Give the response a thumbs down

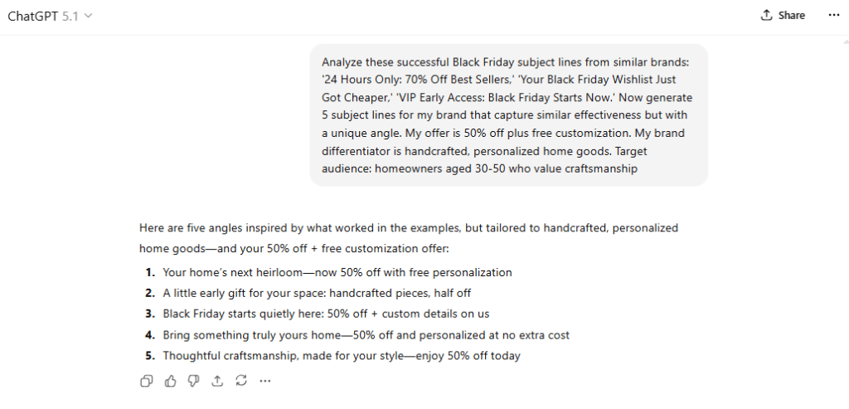194,381
